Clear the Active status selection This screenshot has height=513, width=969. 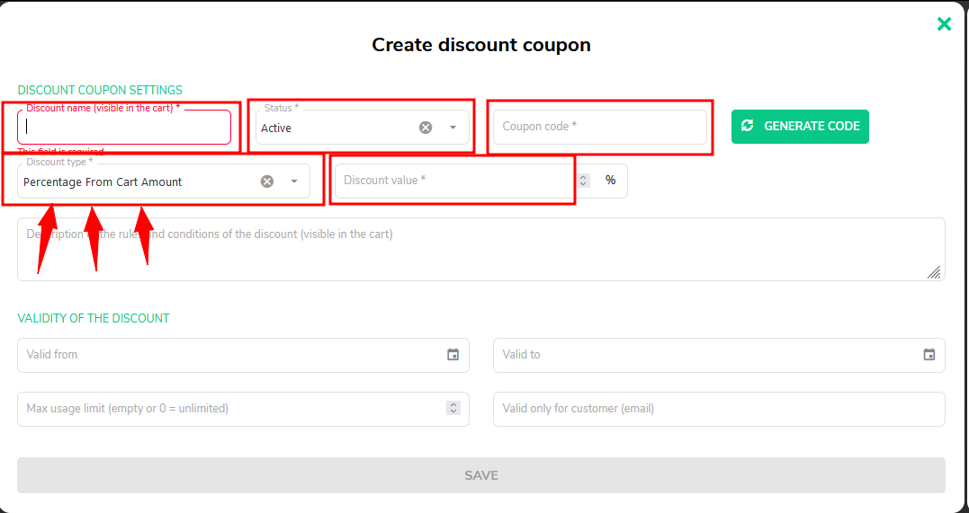[x=426, y=128]
